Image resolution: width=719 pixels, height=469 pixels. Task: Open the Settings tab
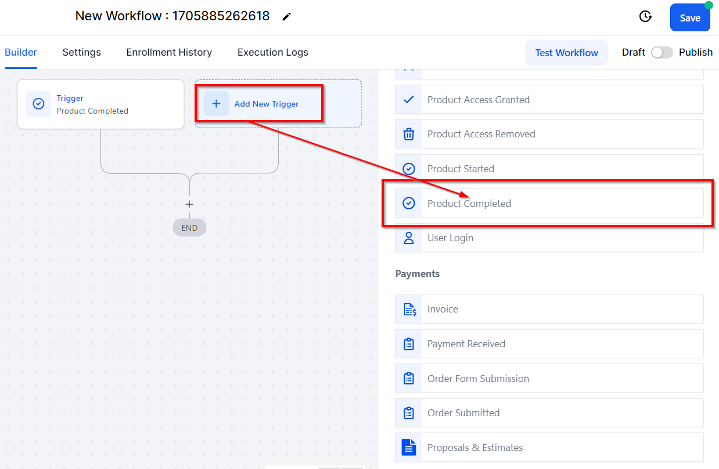tap(82, 52)
